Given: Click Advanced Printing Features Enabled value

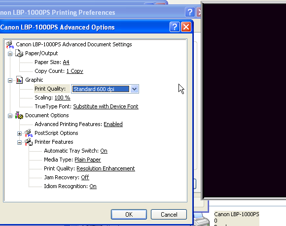Looking at the screenshot, I should 113,124.
